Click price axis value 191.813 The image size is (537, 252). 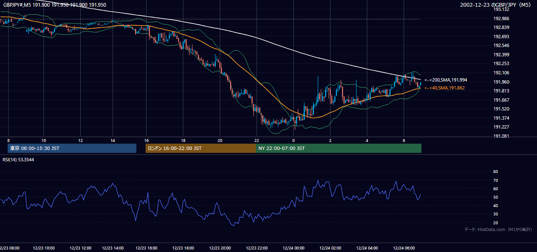[x=501, y=91]
